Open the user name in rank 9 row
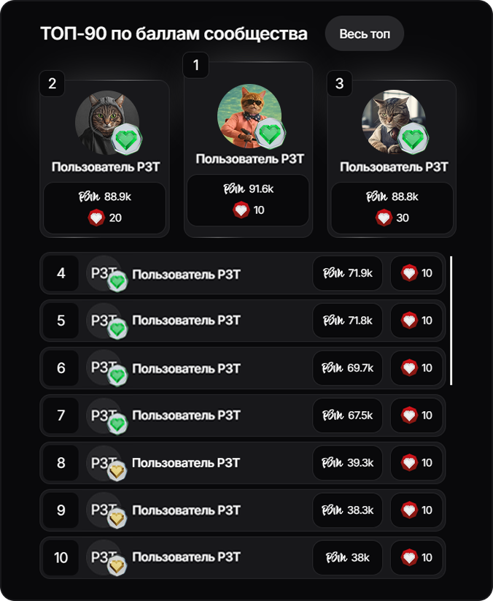This screenshot has height=601, width=493. [187, 510]
